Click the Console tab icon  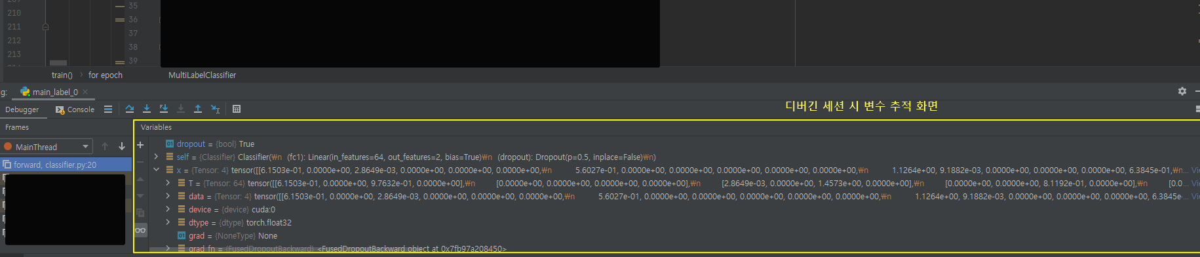(60, 110)
